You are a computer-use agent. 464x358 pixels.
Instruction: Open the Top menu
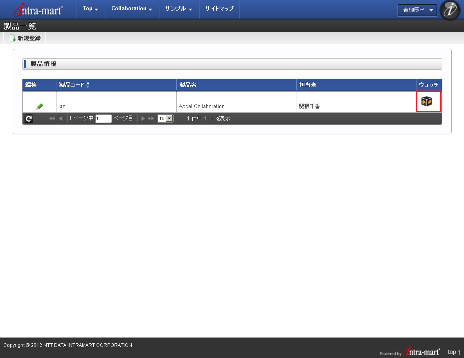tap(90, 9)
